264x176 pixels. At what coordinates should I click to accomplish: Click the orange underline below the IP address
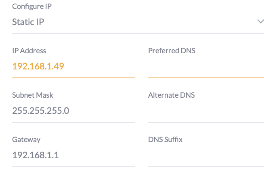[x=73, y=77]
